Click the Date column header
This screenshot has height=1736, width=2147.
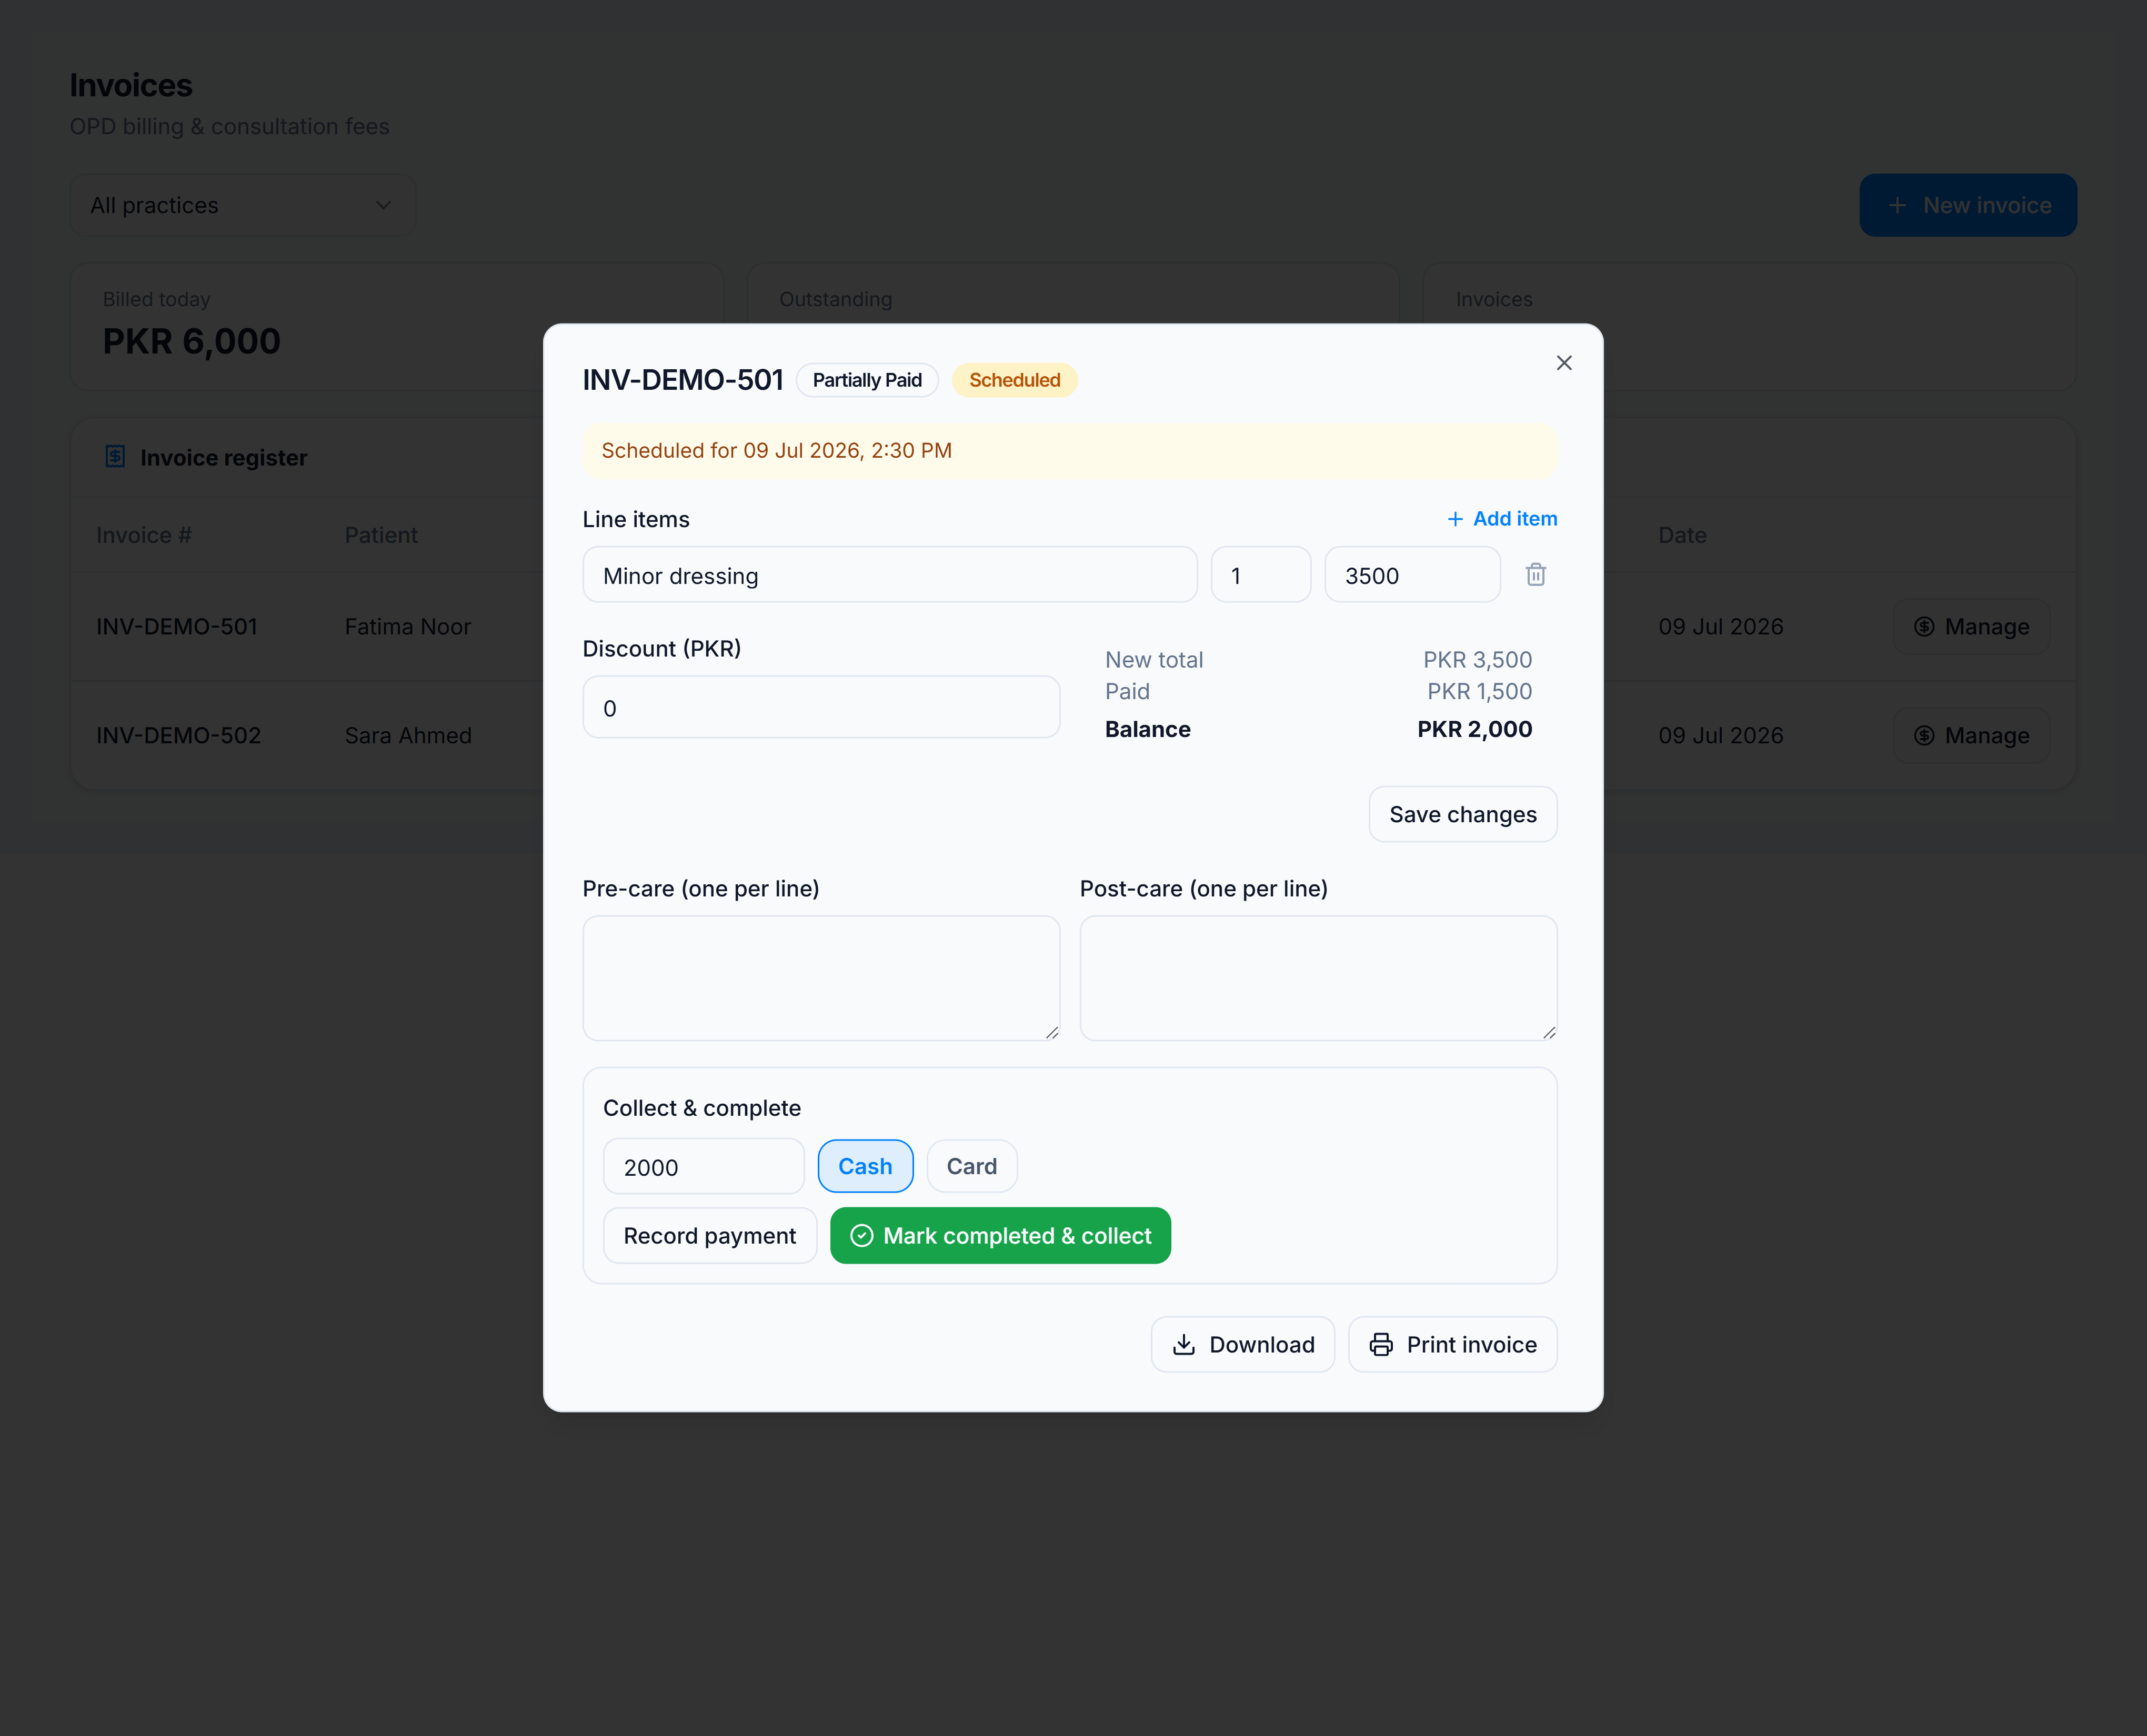[x=1682, y=535]
